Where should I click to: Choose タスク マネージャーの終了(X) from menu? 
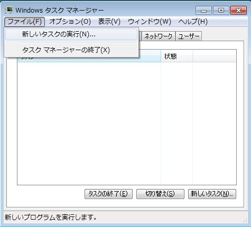point(71,50)
